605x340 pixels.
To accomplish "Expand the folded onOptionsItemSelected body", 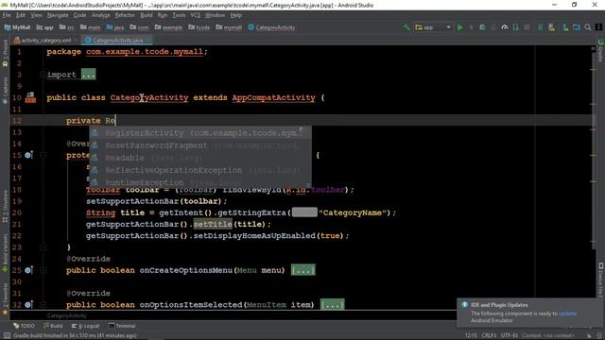I will coord(332,305).
